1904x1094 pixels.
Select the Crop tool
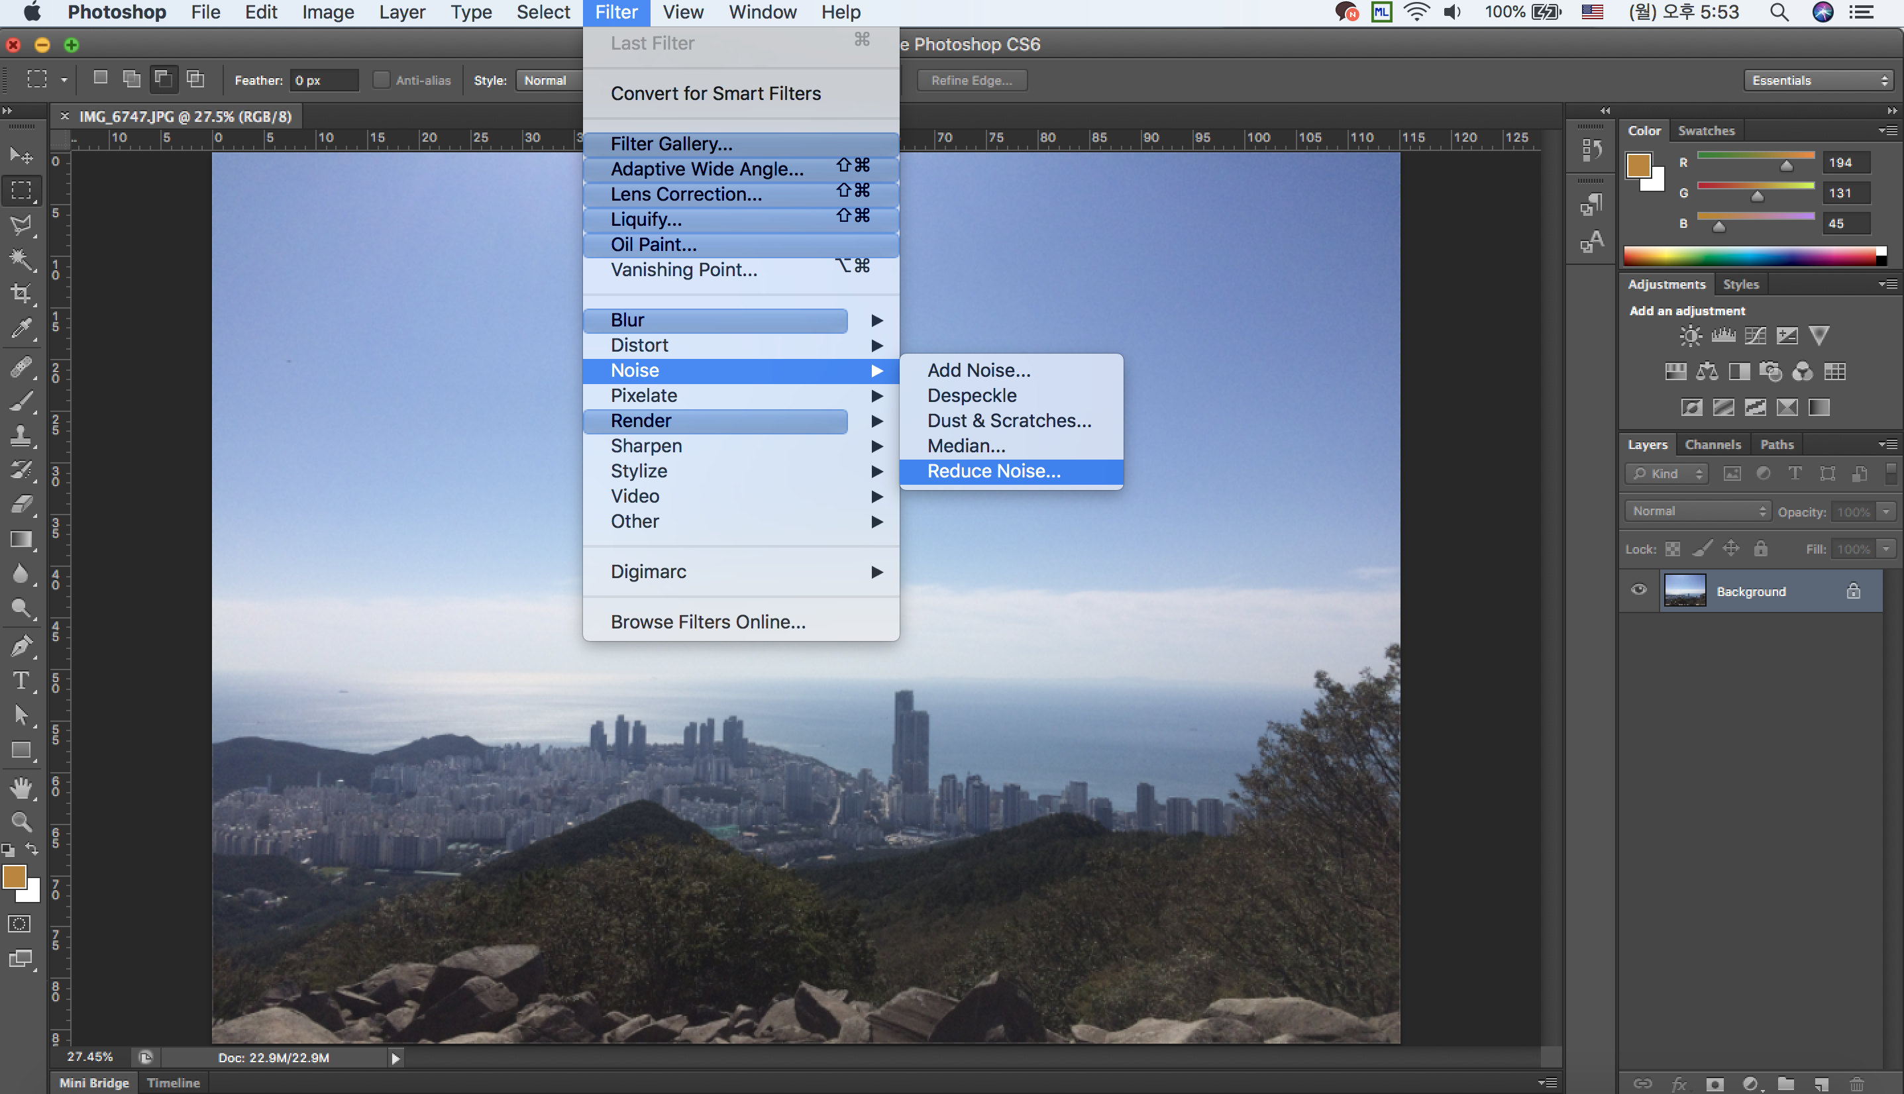(x=21, y=294)
